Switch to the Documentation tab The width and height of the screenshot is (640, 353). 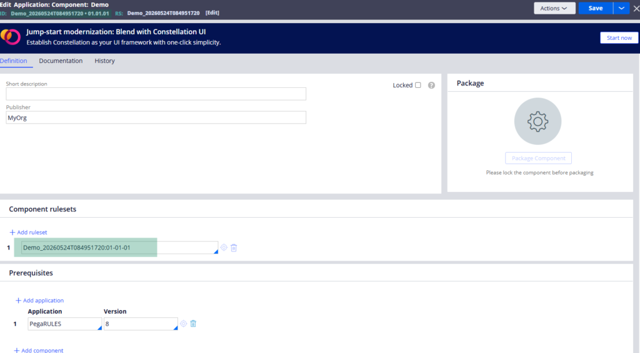click(61, 60)
